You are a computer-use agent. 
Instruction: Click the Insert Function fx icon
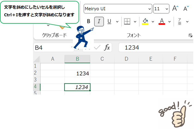point(108,48)
